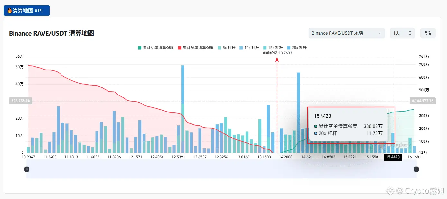Click the 56万 left axis label
The width and height of the screenshot is (447, 199).
tap(19, 56)
